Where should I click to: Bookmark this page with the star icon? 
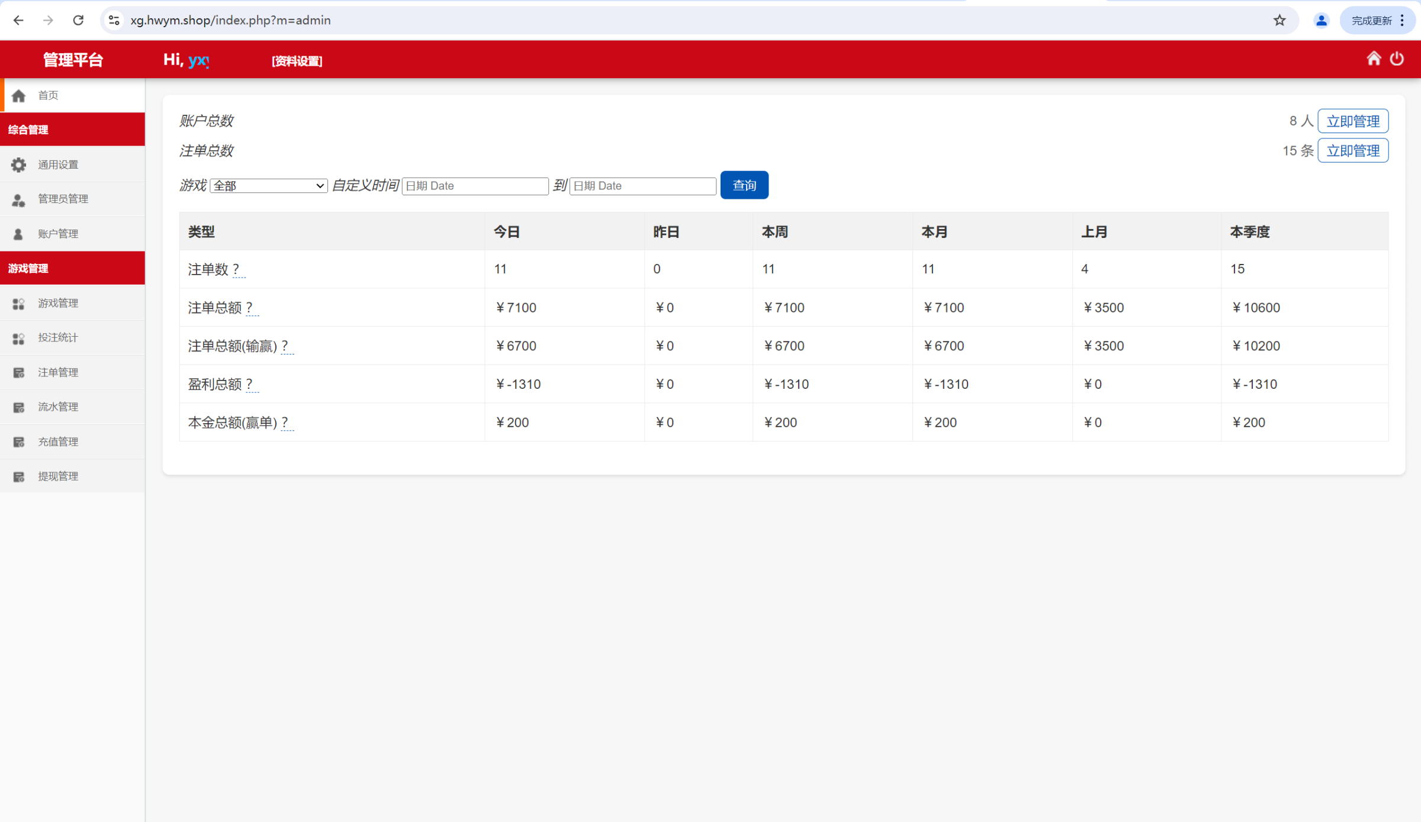[1279, 20]
